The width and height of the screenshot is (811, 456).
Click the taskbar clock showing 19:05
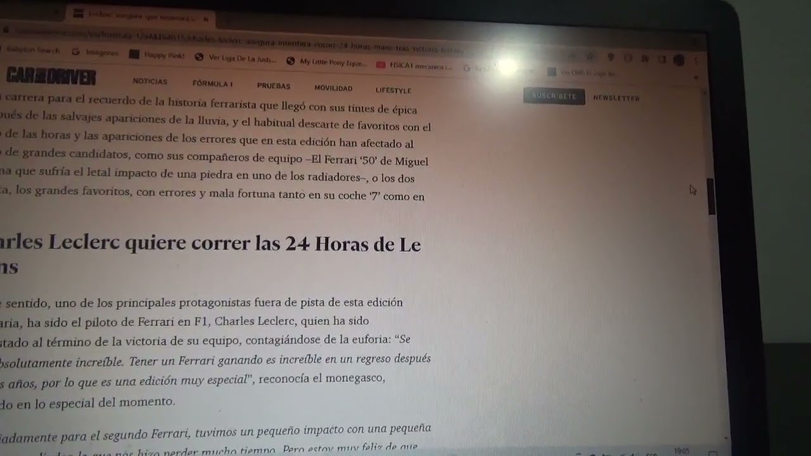(x=682, y=451)
